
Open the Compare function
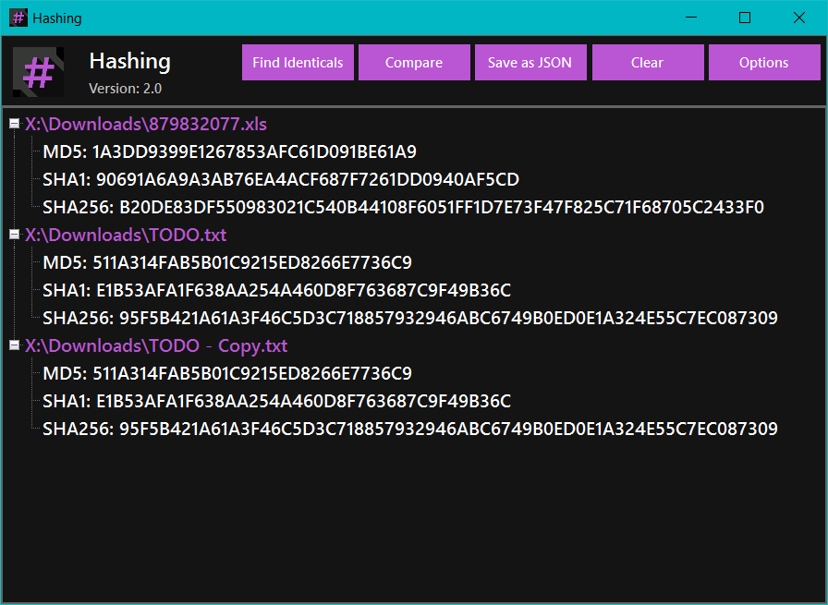[x=414, y=62]
